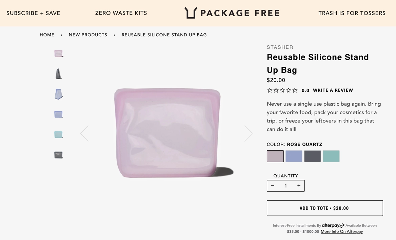Click ADD TO TOTE button
The height and width of the screenshot is (240, 396).
324,208
